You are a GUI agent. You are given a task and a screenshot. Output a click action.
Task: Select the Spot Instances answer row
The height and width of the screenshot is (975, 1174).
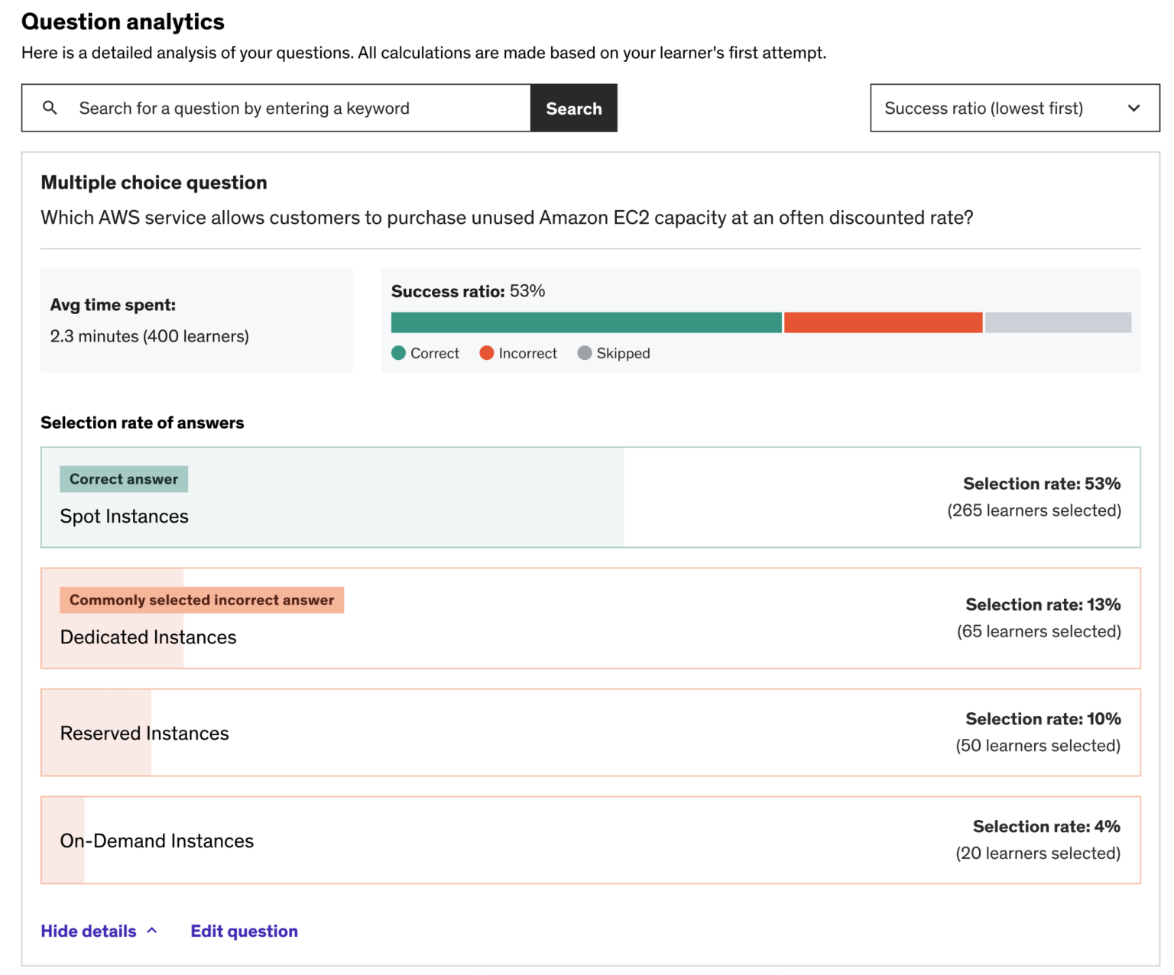pyautogui.click(x=591, y=497)
